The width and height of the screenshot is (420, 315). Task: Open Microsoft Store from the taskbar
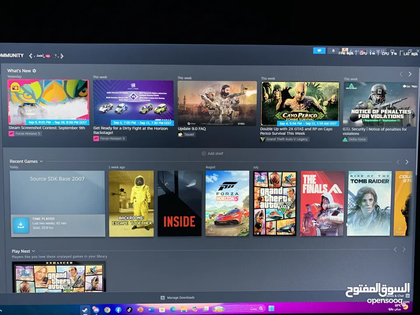pos(162,310)
